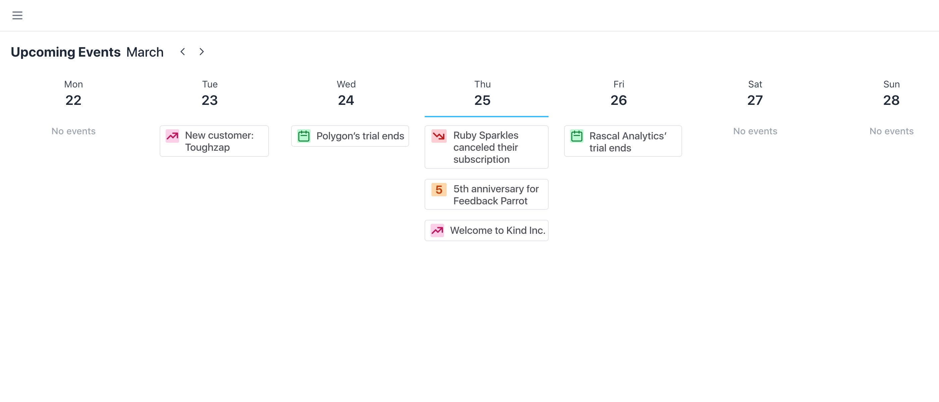939x402 pixels.
Task: Select Thursday 25 day column header
Action: pos(482,93)
